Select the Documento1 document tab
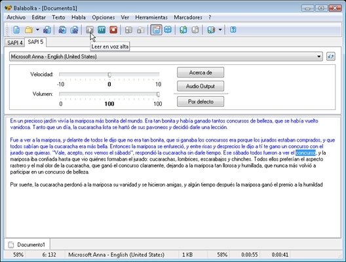 point(27,244)
